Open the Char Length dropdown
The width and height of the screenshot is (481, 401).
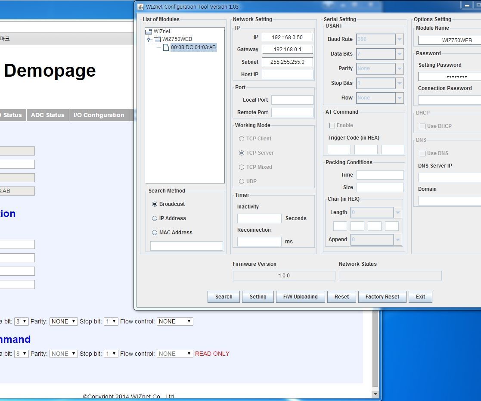point(397,212)
